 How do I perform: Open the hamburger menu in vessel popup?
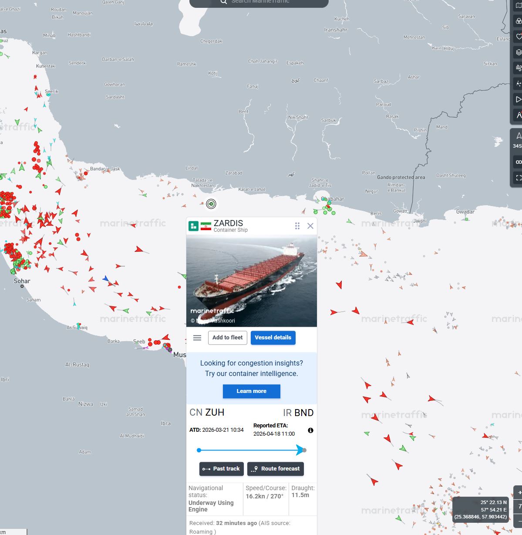(197, 338)
